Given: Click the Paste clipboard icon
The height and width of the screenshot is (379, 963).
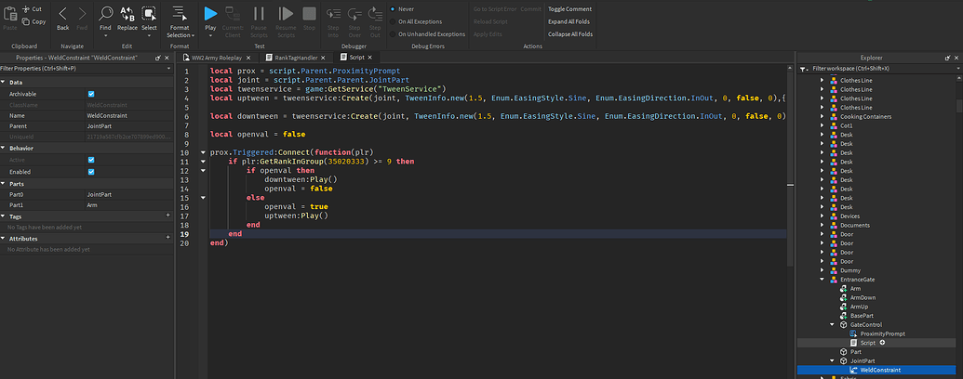Looking at the screenshot, I should click(10, 15).
